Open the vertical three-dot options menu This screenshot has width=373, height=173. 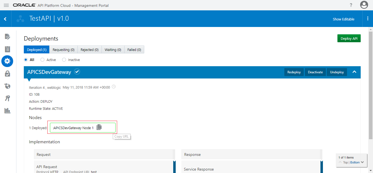(x=368, y=19)
